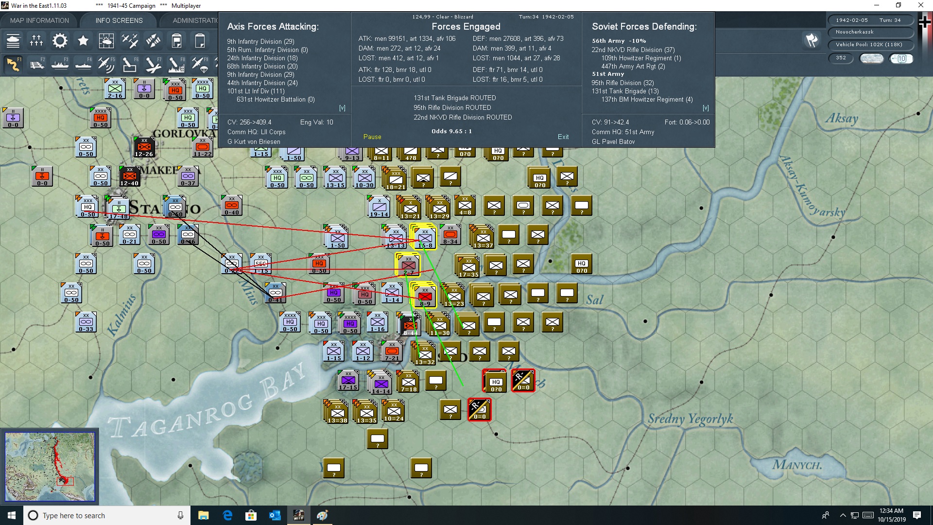The width and height of the screenshot is (933, 525).
Task: Toggle the terrain preview beside zoom control
Action: (x=872, y=58)
